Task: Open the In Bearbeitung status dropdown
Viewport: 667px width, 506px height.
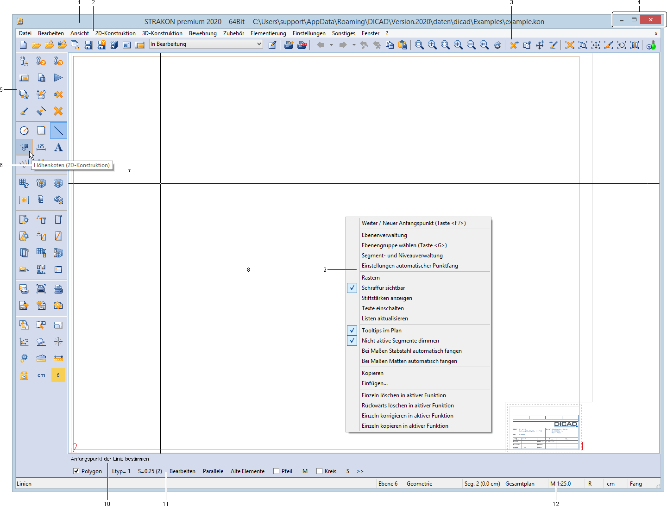Action: (206, 44)
